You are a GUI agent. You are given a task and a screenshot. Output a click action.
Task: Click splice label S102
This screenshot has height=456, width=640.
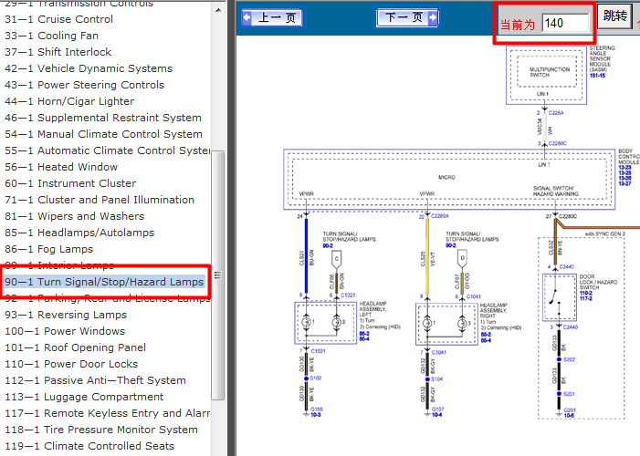316,378
